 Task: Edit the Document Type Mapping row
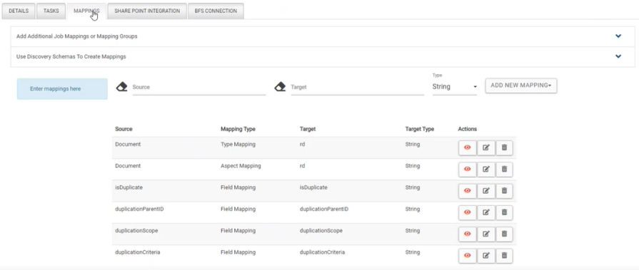pyautogui.click(x=485, y=148)
